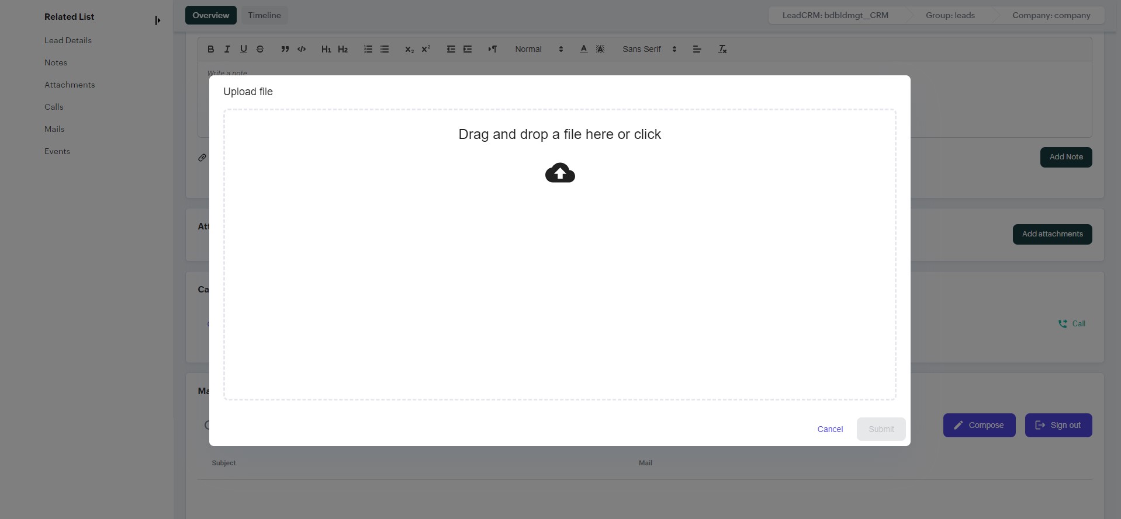The height and width of the screenshot is (519, 1121).
Task: Open the text alignment options
Action: click(x=697, y=49)
